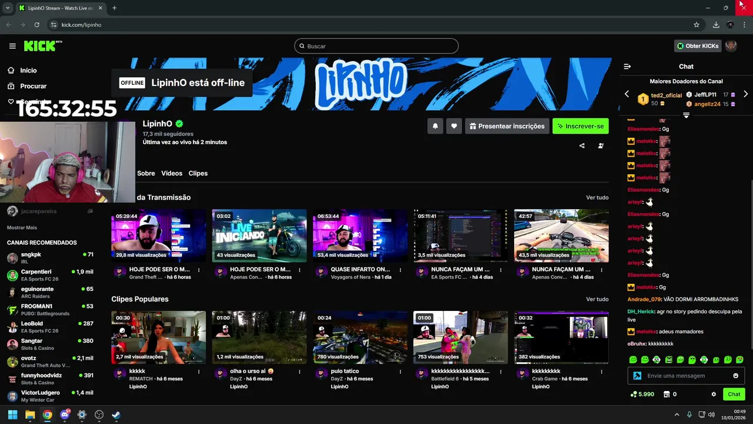Click the hammer badge in message box
This screenshot has width=753, height=424.
[637, 376]
